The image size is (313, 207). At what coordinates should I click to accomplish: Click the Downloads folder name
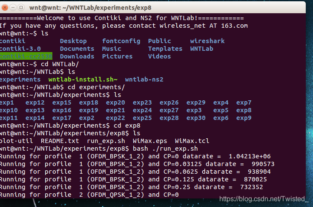pos(77,56)
